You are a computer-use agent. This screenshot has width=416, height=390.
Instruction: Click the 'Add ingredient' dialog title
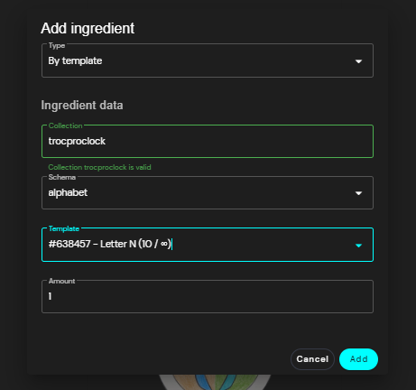88,29
